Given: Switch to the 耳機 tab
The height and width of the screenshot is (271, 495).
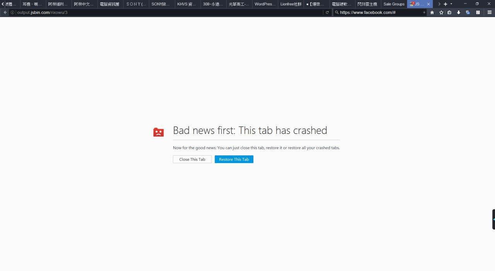Looking at the screenshot, I should coord(32,4).
